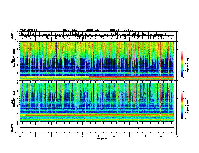The image size is (199, 153).
Task: Click the "-7" tick on ch.1 color scale
Action: click(x=185, y=77)
